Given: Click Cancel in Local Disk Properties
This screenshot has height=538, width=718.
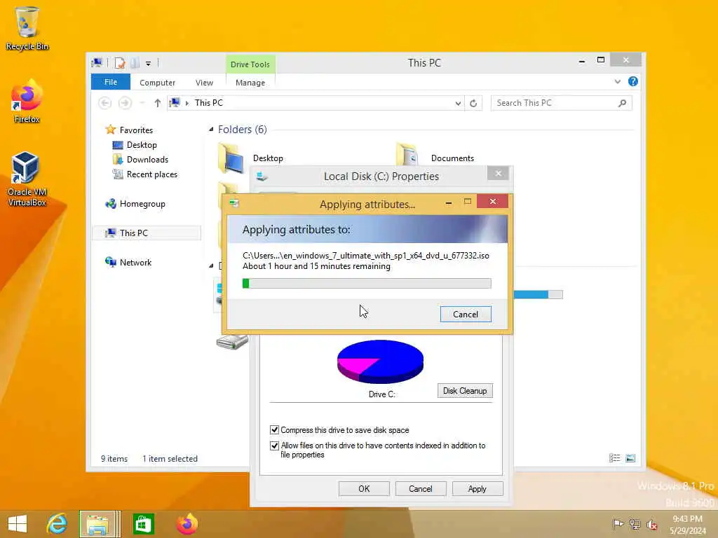Looking at the screenshot, I should tap(421, 488).
